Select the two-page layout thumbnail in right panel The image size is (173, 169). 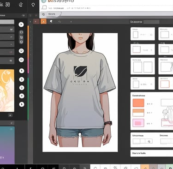coord(143,66)
